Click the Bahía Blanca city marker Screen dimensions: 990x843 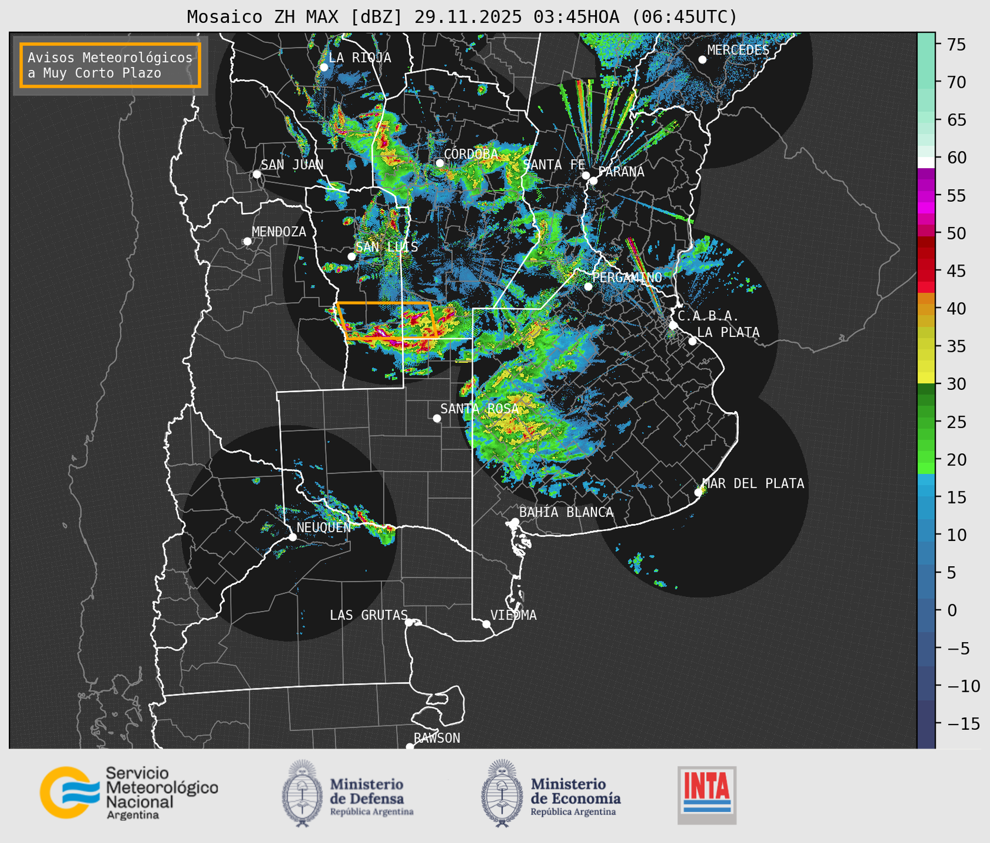tap(515, 522)
